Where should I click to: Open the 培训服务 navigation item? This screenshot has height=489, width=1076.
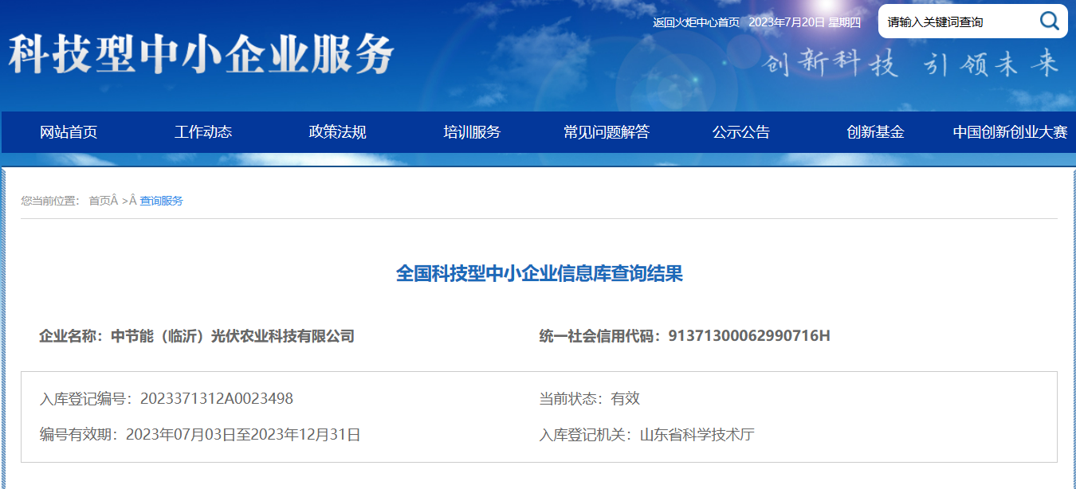(x=472, y=132)
